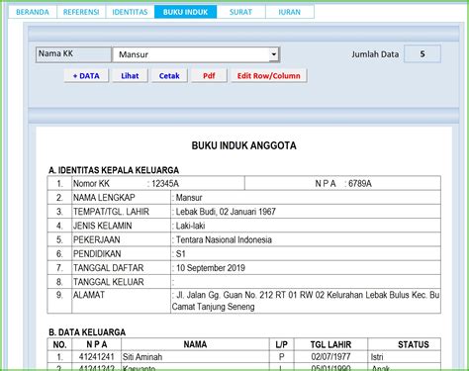469x371 pixels.
Task: Click the Jumlah Data label
Action: point(375,54)
